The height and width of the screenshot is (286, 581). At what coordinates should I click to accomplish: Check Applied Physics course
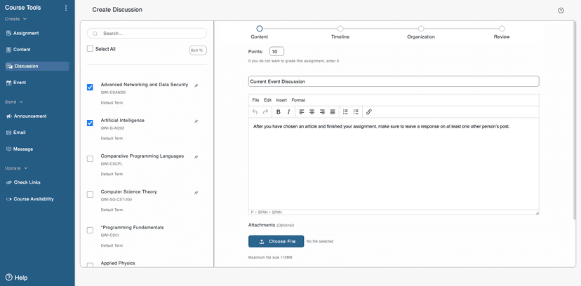tap(90, 265)
